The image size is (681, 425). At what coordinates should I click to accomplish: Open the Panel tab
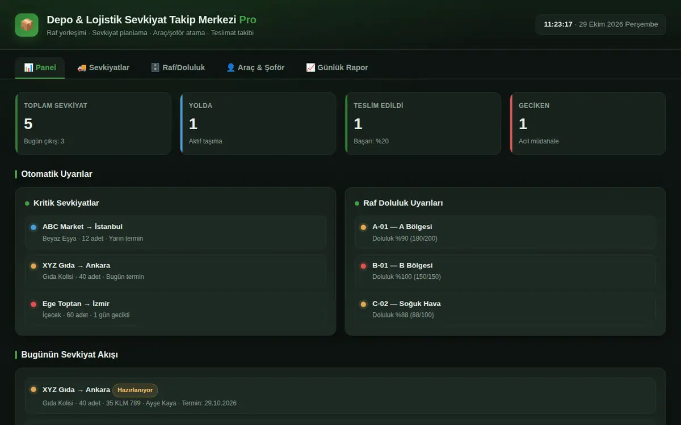pos(40,67)
